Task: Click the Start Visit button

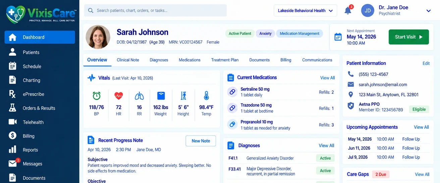Action: click(408, 37)
